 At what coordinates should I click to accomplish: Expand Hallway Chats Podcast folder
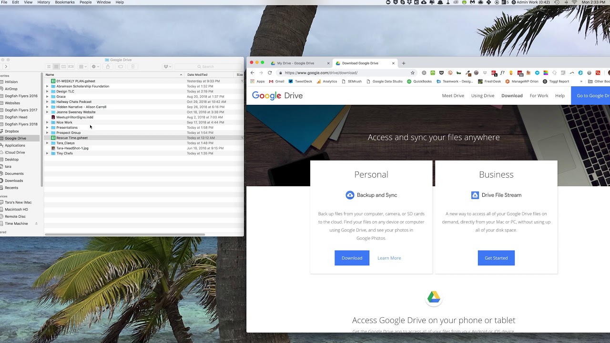[x=47, y=101]
